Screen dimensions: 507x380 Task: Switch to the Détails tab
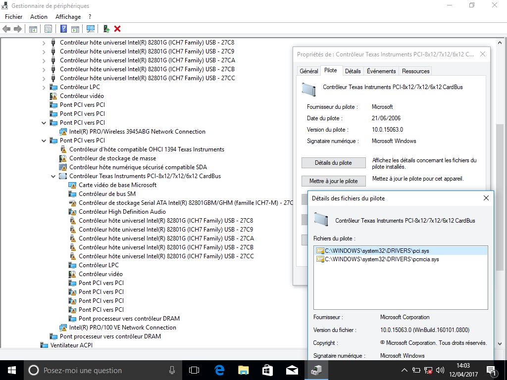353,71
